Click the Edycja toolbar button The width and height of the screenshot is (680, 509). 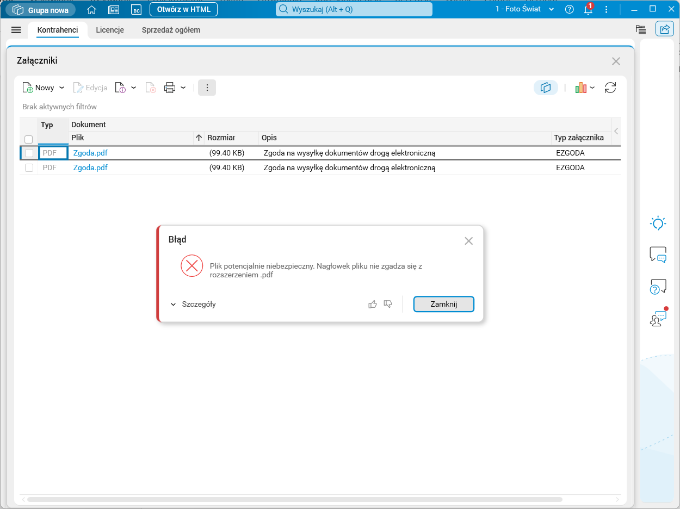pos(90,88)
